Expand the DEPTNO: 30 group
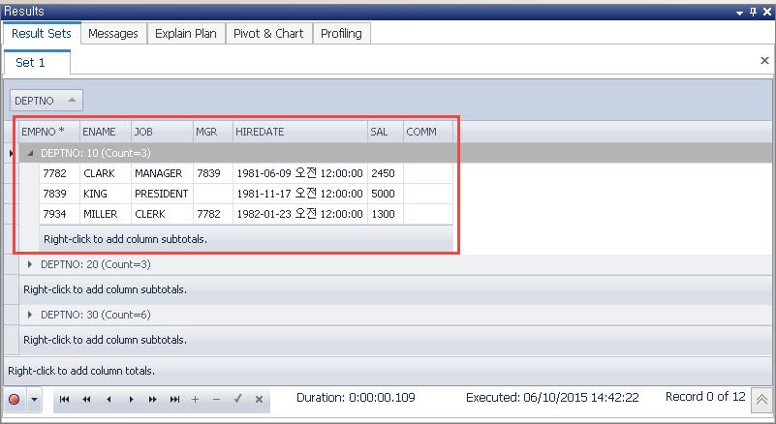This screenshot has width=776, height=424. click(30, 315)
